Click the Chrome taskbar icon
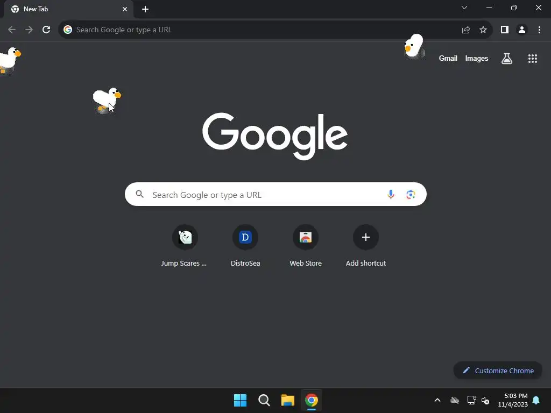The width and height of the screenshot is (551, 413). (x=312, y=400)
